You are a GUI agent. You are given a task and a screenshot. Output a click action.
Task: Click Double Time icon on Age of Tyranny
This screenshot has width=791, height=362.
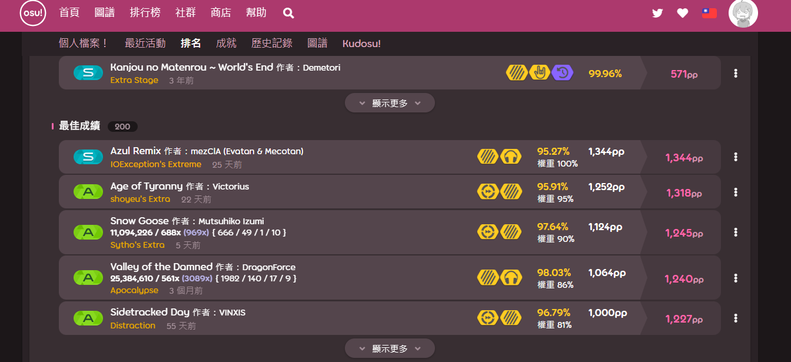(488, 192)
